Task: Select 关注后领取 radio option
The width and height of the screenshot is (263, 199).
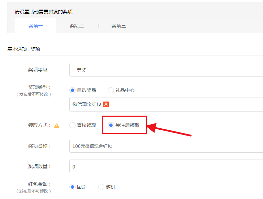Action: click(x=111, y=125)
